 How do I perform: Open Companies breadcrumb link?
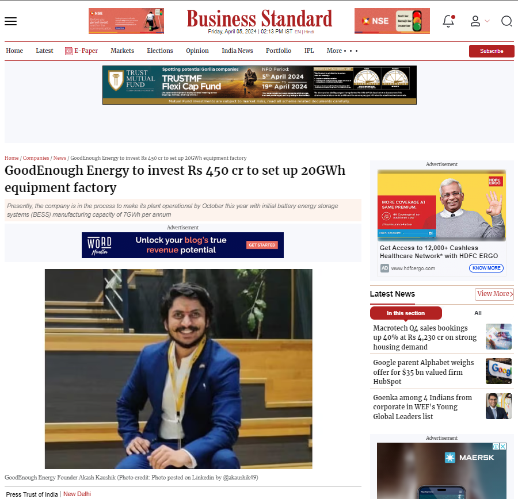coord(36,158)
